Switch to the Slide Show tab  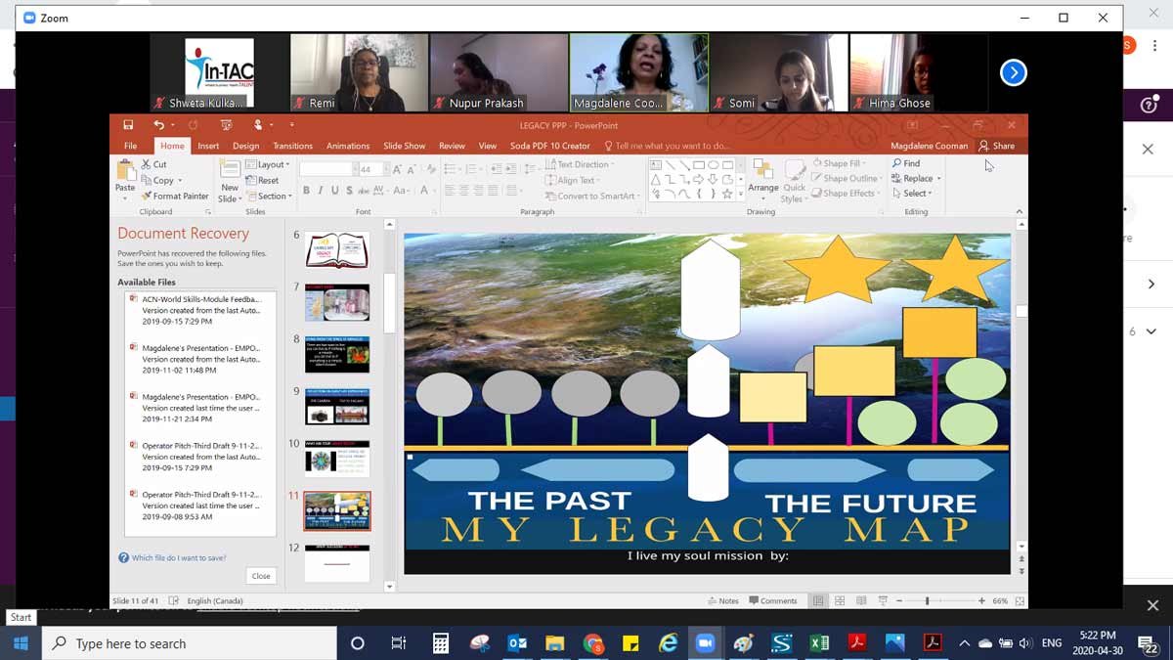click(x=404, y=146)
